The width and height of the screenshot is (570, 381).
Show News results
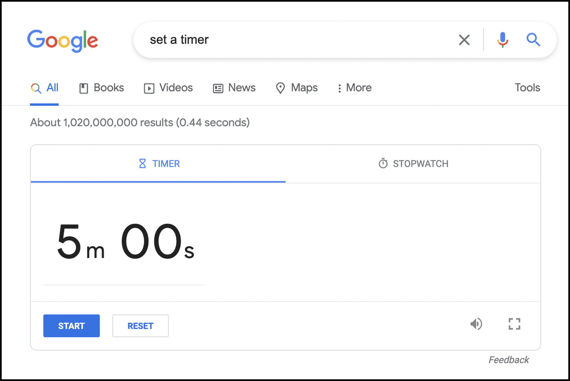click(234, 88)
